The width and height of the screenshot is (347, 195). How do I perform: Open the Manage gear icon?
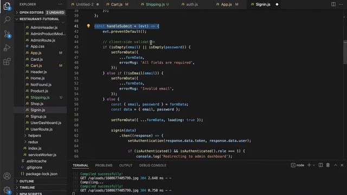tap(7, 190)
